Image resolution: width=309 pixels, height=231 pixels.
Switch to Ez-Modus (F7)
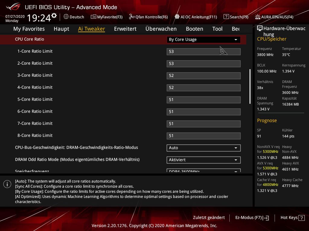point(252,218)
